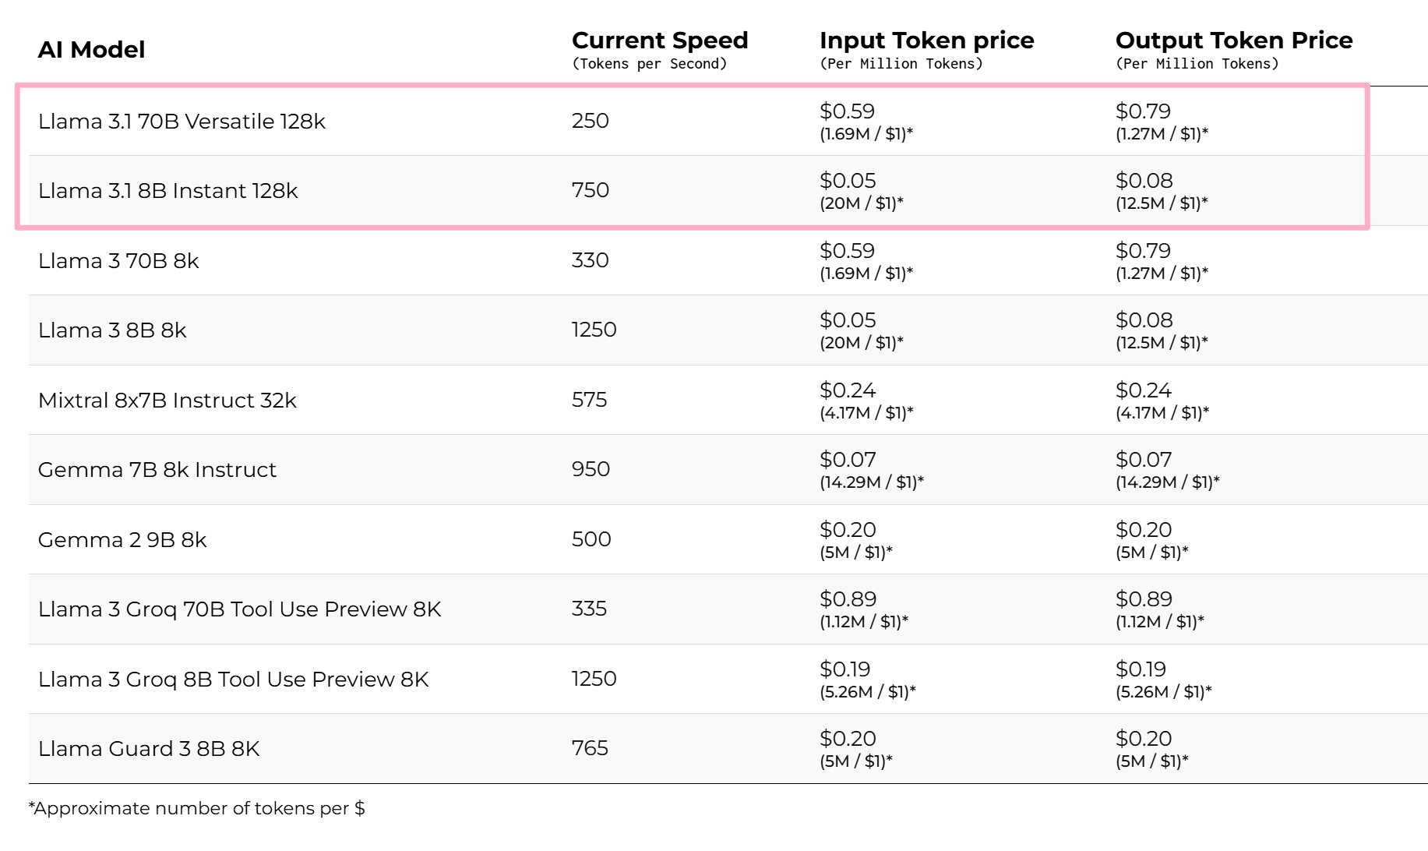1428x851 pixels.
Task: Click the approximate tokens per dollar footnote
Action: click(196, 809)
